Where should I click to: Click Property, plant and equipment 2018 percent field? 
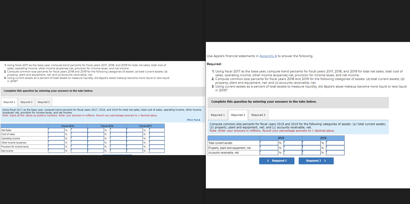pyautogui.click(x=312, y=148)
